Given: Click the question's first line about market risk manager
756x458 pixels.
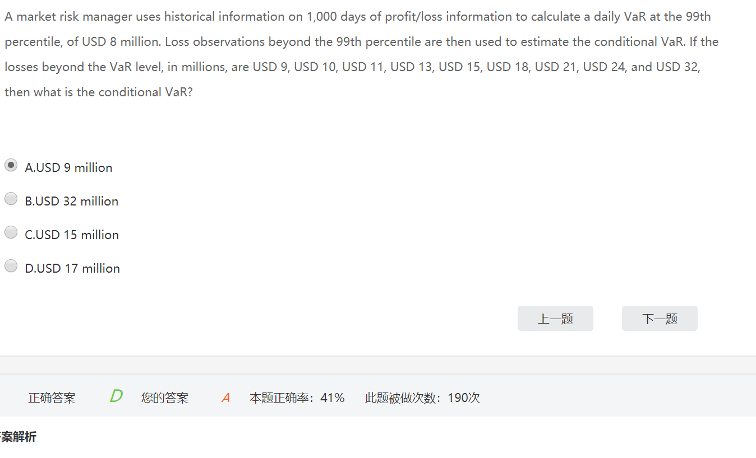Looking at the screenshot, I should 357,17.
